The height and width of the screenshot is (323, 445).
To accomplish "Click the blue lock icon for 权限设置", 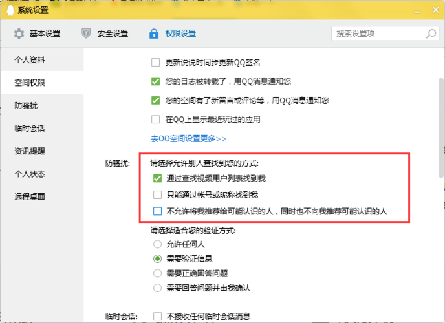I will [154, 34].
